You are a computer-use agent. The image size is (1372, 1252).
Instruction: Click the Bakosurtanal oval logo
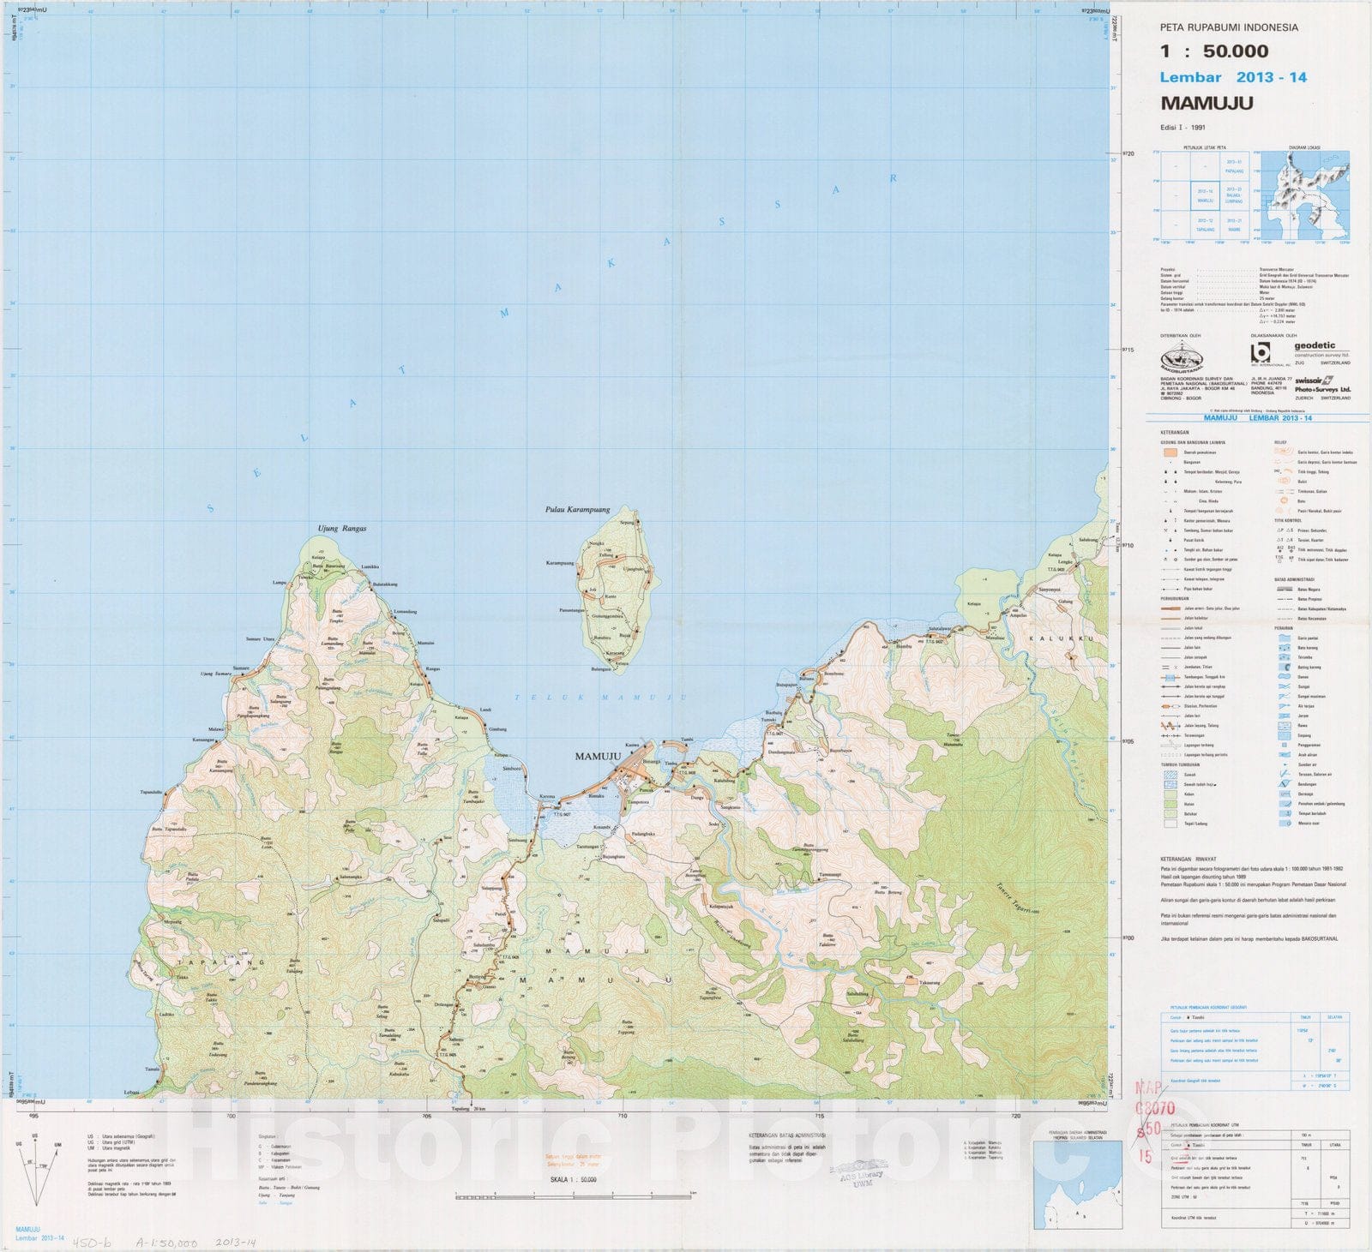click(1182, 358)
